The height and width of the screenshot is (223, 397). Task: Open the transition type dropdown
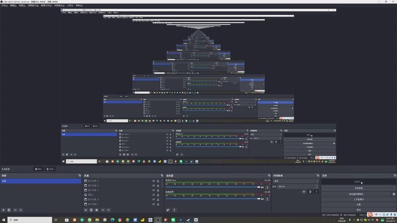click(295, 181)
